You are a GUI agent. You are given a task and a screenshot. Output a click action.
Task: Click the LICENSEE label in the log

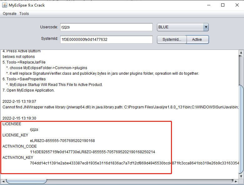(x=12, y=124)
